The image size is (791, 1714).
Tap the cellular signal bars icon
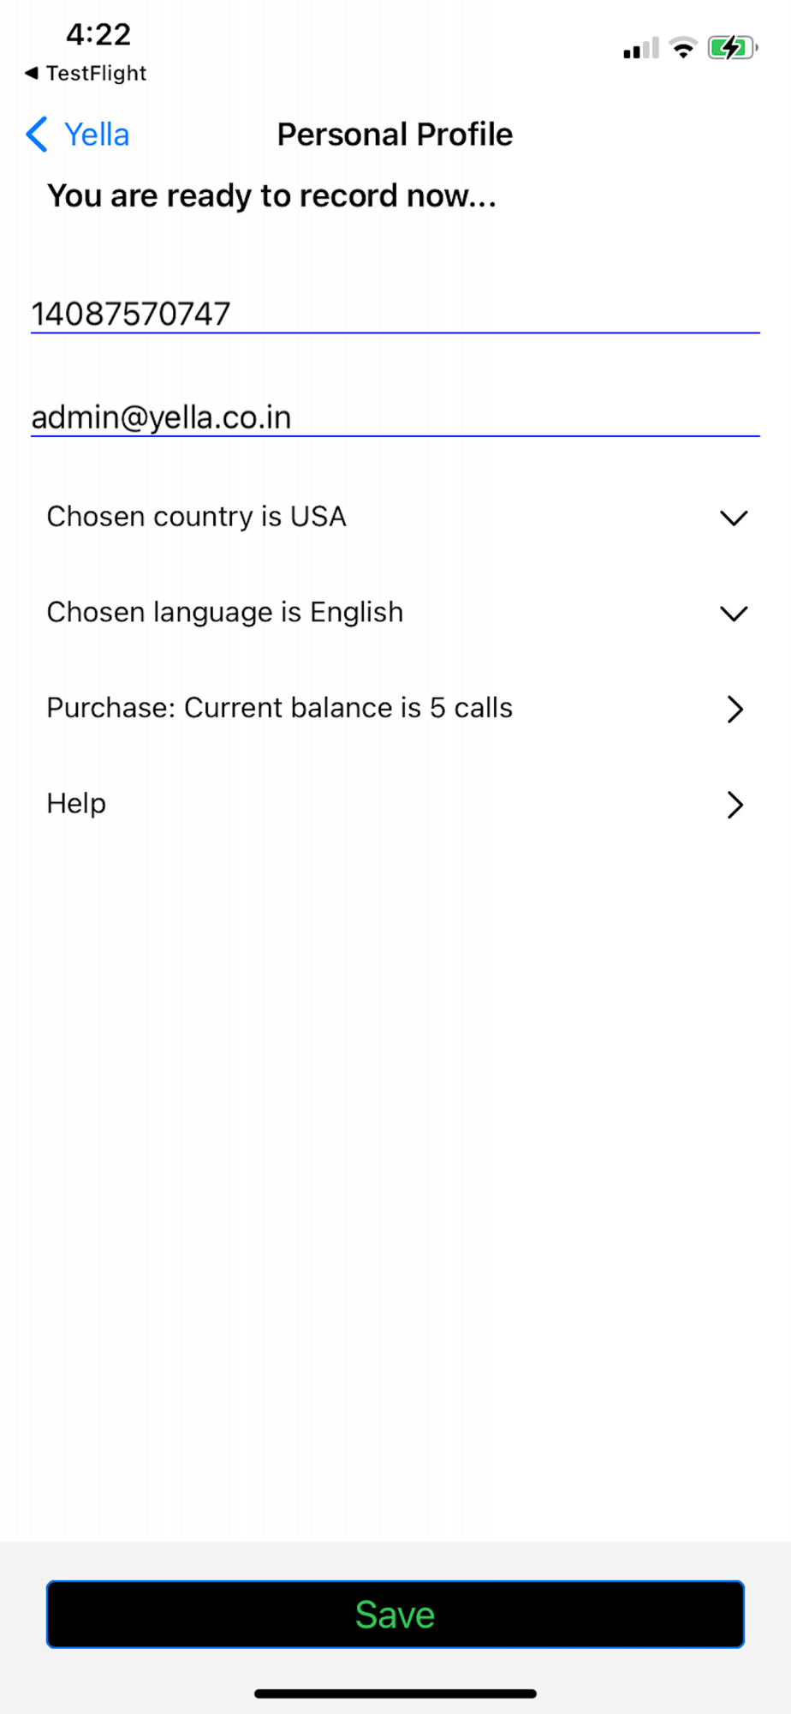tap(641, 49)
